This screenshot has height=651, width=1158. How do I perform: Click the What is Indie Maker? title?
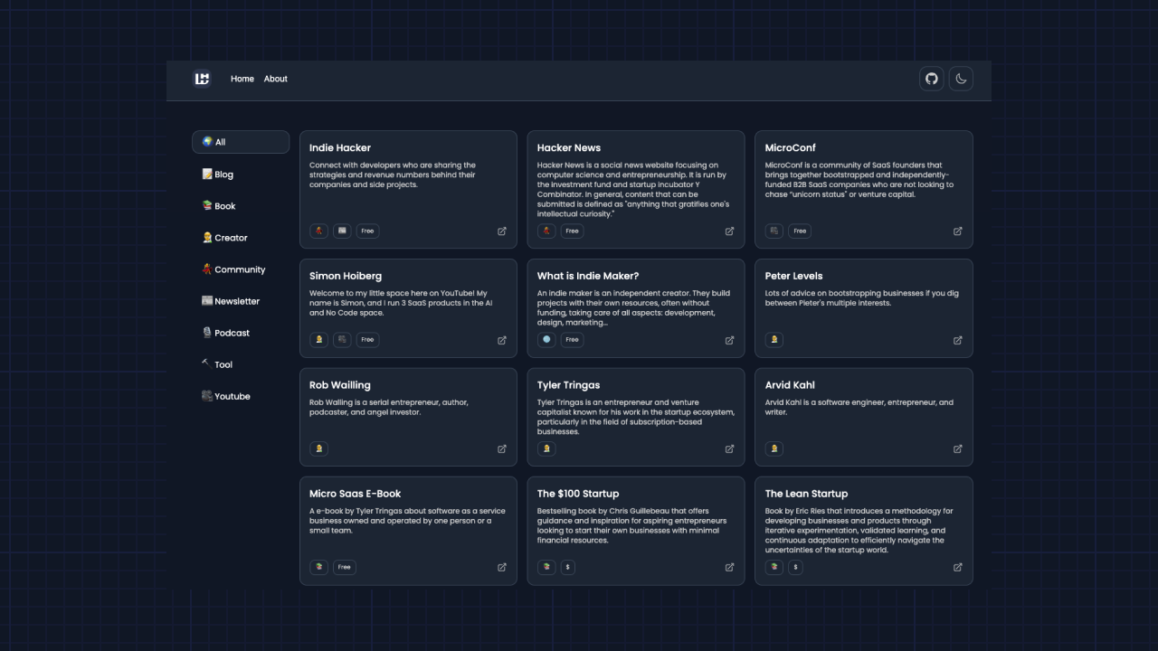(x=588, y=277)
